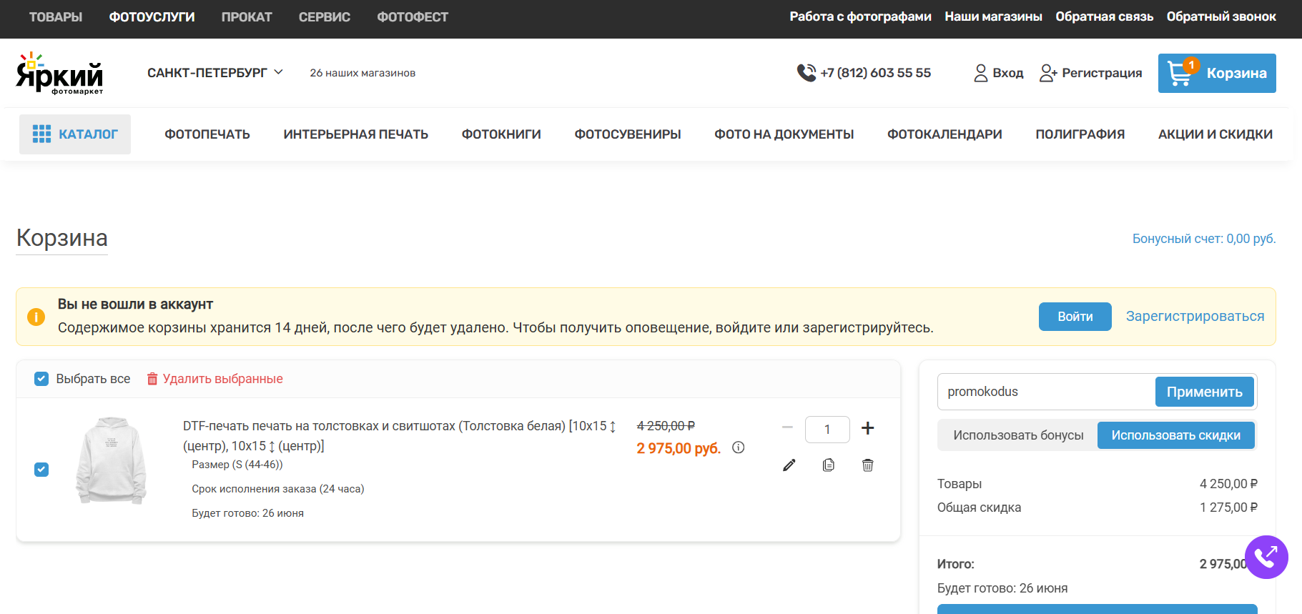Show price info tooltip icon
1302x614 pixels.
[739, 447]
